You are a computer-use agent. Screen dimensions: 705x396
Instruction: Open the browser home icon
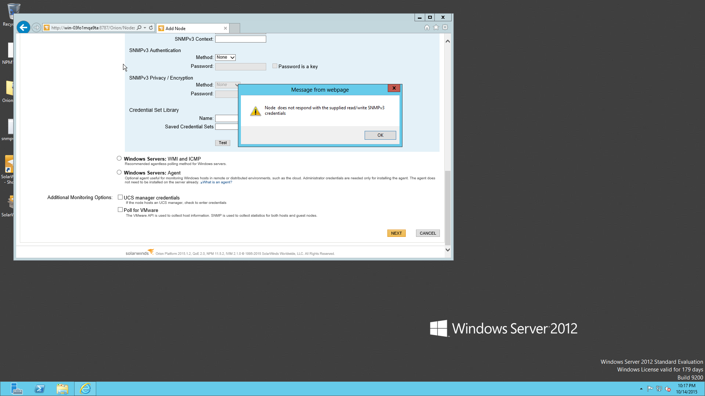427,27
